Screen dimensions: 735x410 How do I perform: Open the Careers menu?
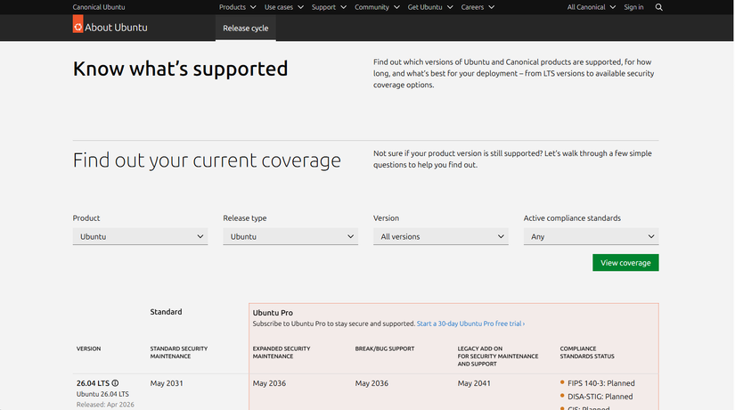(x=478, y=7)
